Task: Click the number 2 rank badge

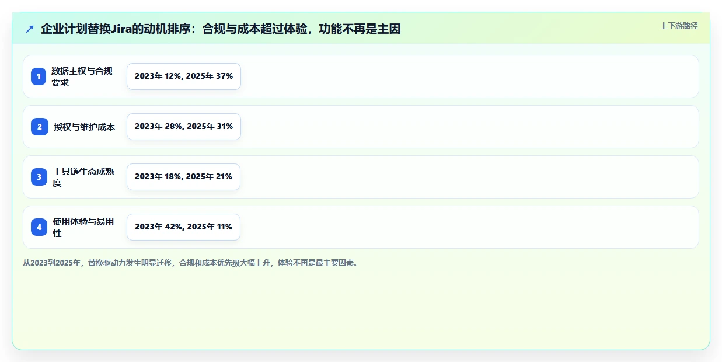Action: tap(39, 127)
